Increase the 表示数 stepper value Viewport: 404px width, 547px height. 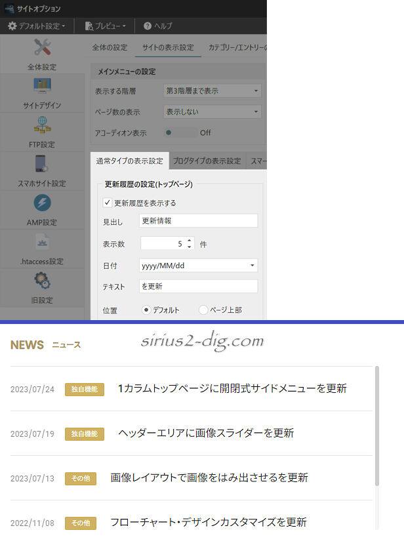point(190,240)
